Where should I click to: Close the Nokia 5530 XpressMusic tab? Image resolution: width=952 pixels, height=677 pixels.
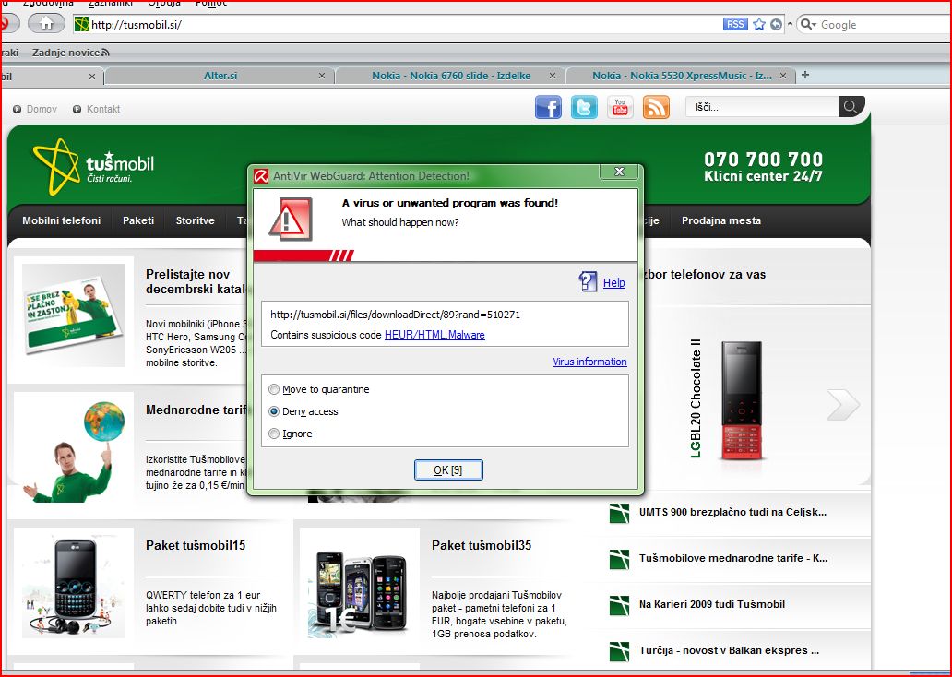click(x=783, y=76)
